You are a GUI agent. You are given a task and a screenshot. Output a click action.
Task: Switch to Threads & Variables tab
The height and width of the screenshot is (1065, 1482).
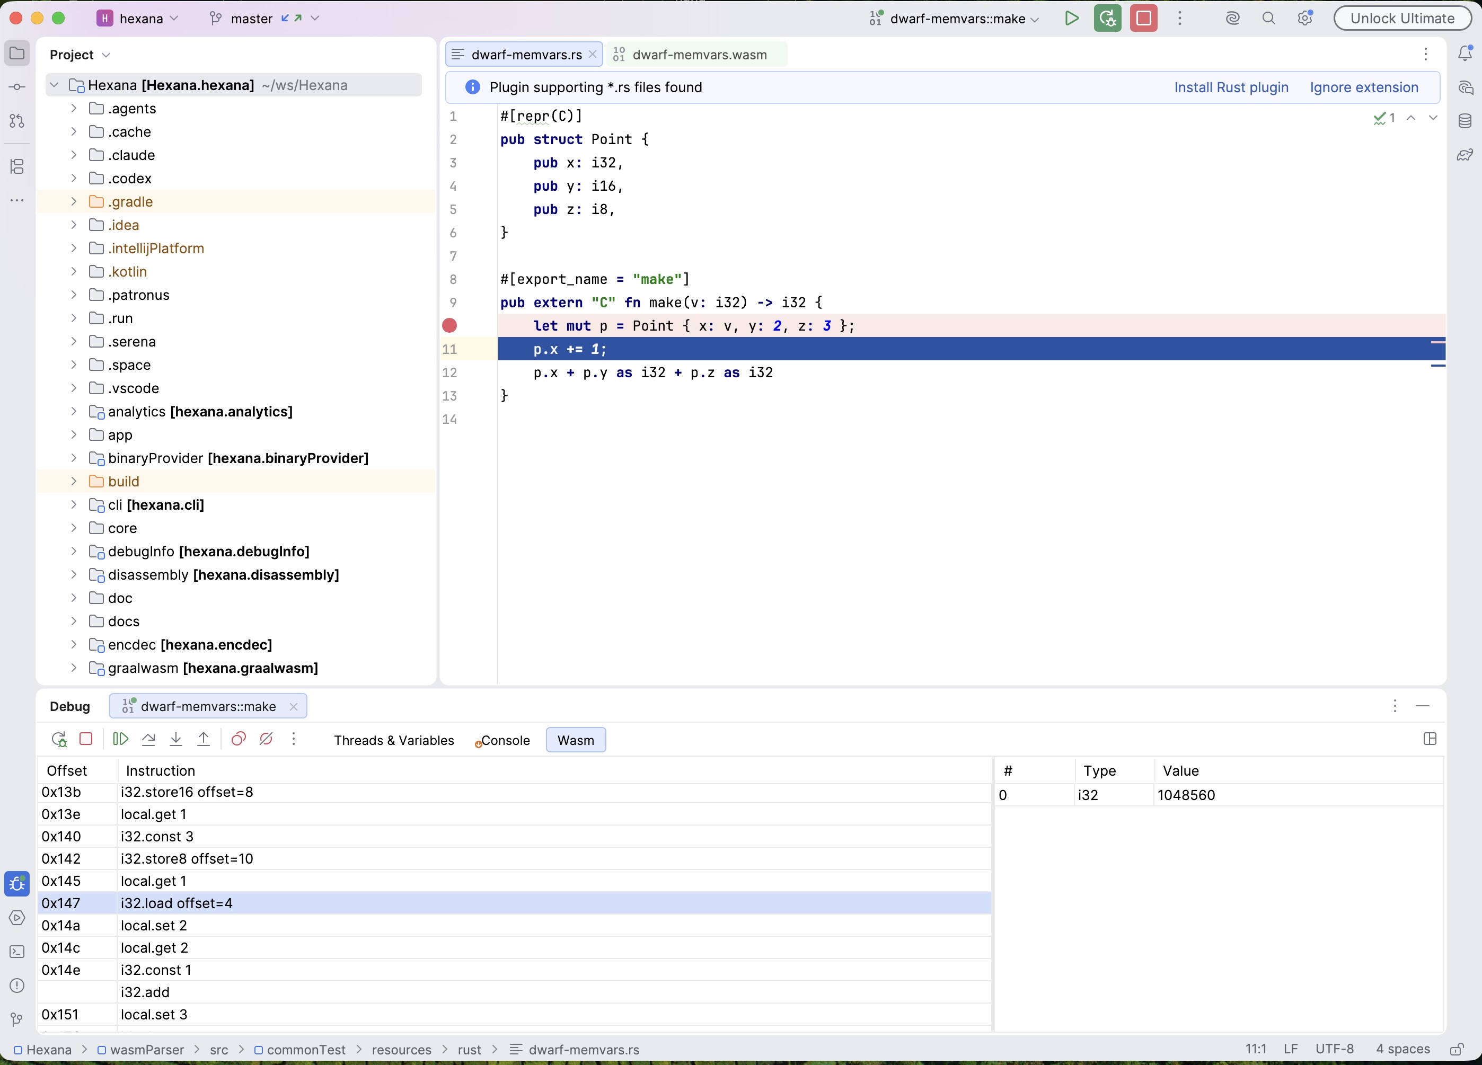click(x=394, y=740)
